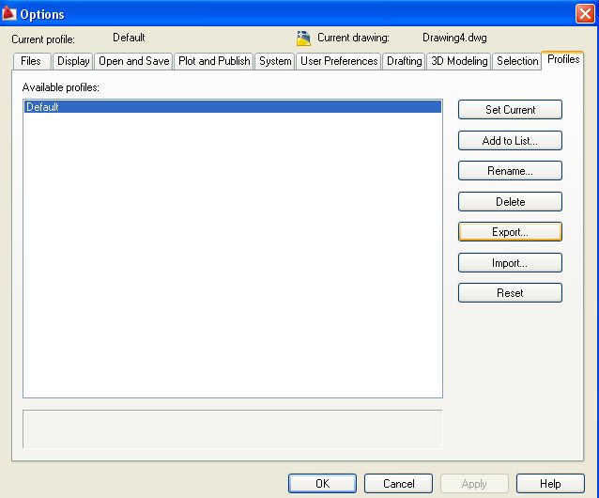
Task: View the Drafting tab
Action: (405, 61)
